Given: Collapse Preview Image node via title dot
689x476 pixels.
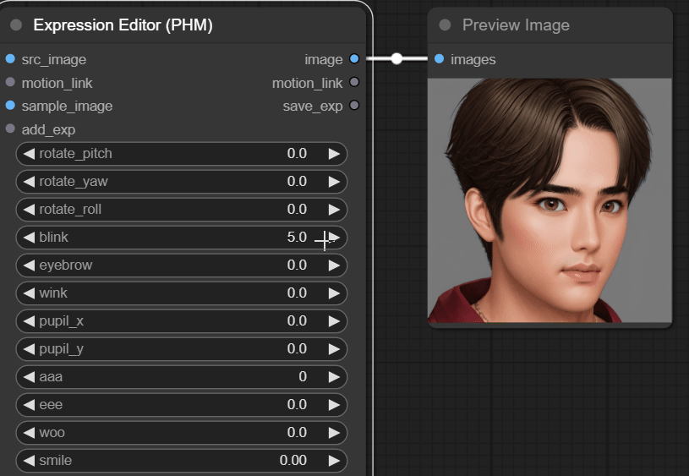Looking at the screenshot, I should (445, 25).
